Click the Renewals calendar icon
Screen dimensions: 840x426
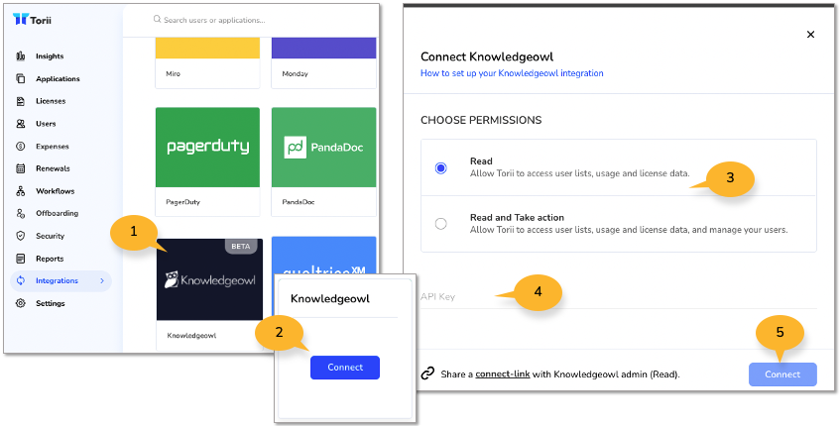pyautogui.click(x=21, y=168)
